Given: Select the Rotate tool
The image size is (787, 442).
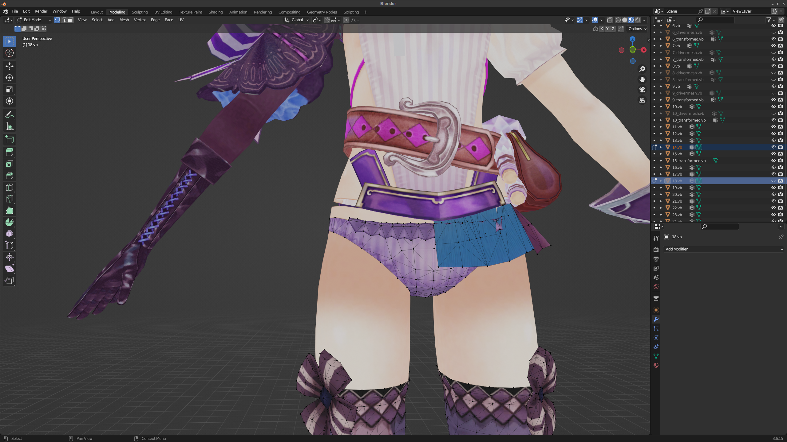Looking at the screenshot, I should pyautogui.click(x=10, y=78).
